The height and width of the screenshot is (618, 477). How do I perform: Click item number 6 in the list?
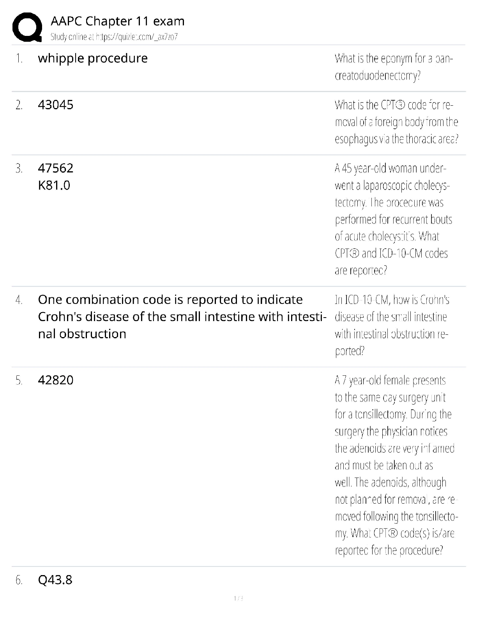pos(19,580)
